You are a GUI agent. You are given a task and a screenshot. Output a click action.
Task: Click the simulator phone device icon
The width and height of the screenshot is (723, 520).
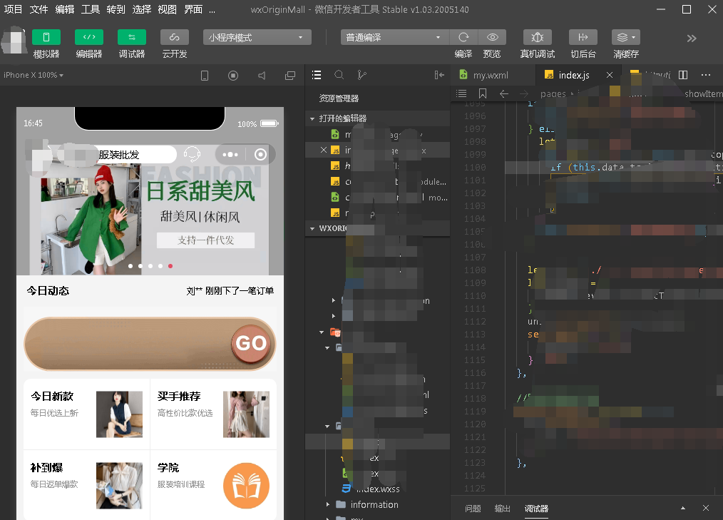[x=205, y=76]
